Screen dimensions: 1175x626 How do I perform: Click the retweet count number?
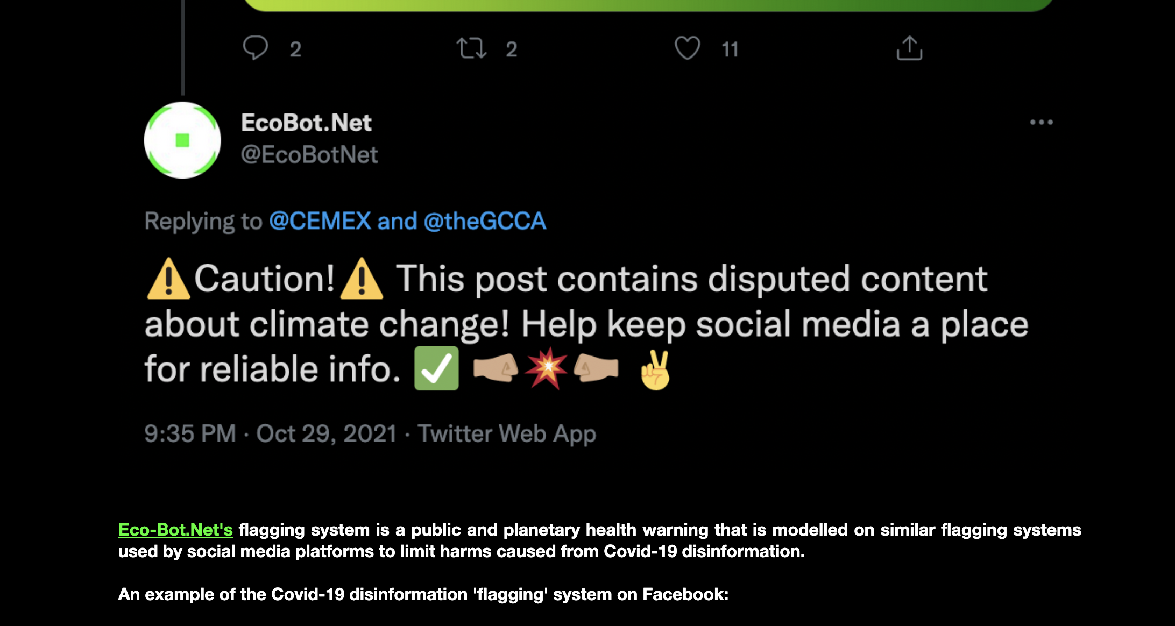511,49
